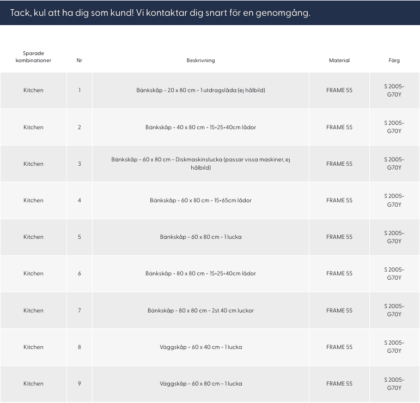420x403 pixels.
Task: Click Bänkskåp 40 x 80 cm lådor description
Action: click(200, 127)
